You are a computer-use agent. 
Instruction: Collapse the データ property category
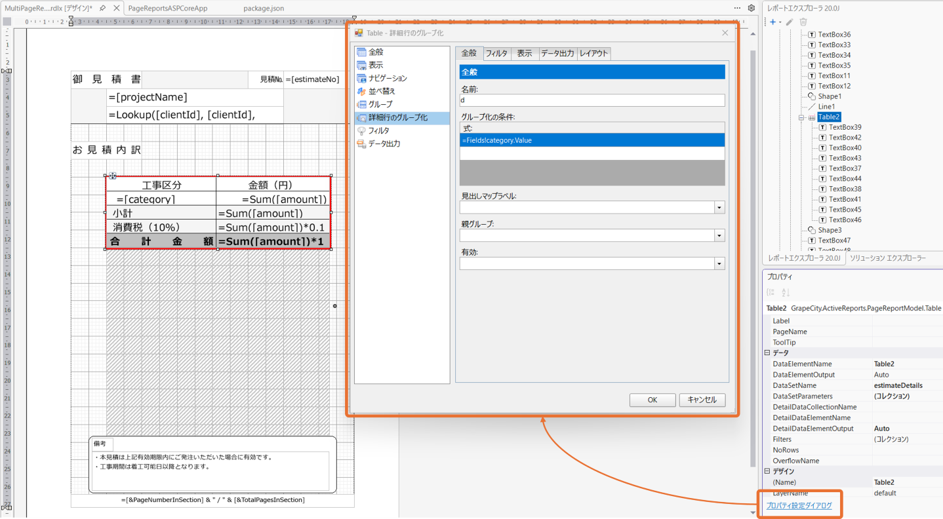[x=767, y=353]
